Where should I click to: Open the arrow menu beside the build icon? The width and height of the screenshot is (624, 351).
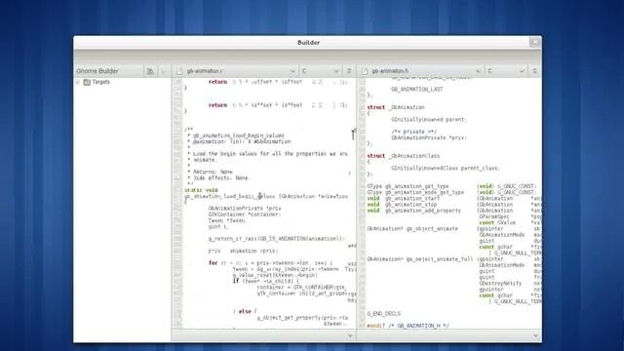pyautogui.click(x=164, y=71)
